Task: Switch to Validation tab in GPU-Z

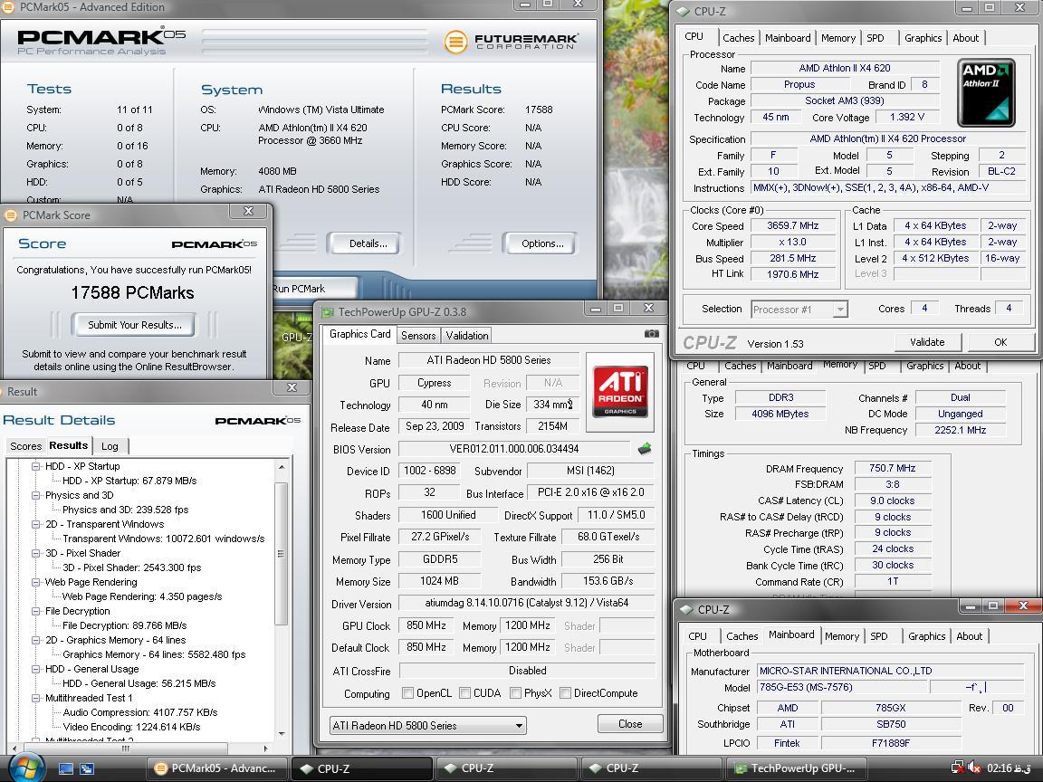Action: [x=467, y=336]
